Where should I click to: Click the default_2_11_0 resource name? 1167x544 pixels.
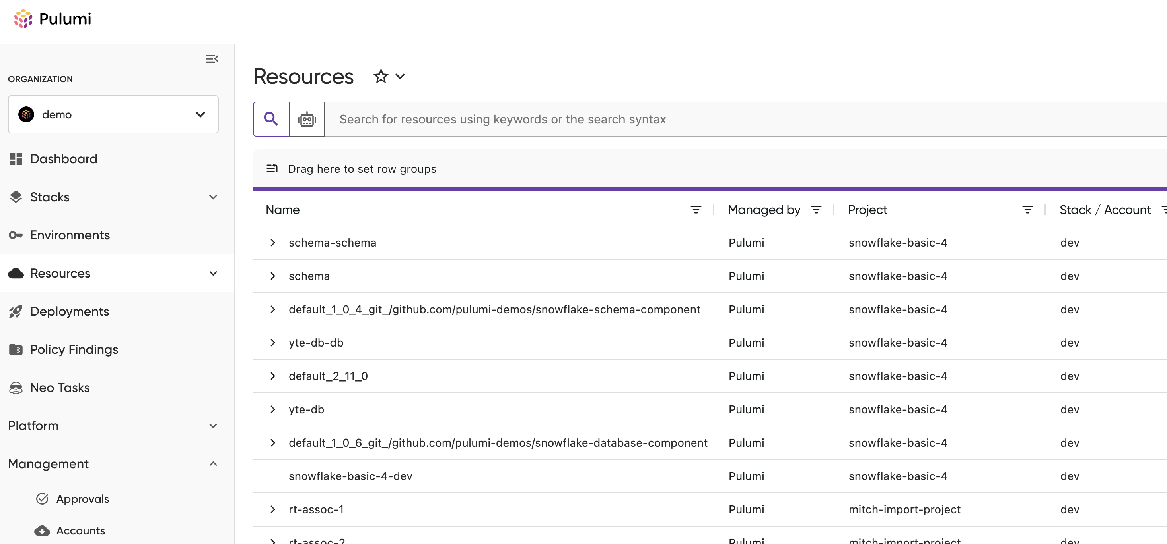tap(329, 376)
